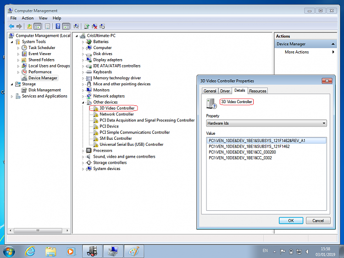Click the Back arrow toolbar icon
Screen dimensions: 344x258
pyautogui.click(x=11, y=27)
